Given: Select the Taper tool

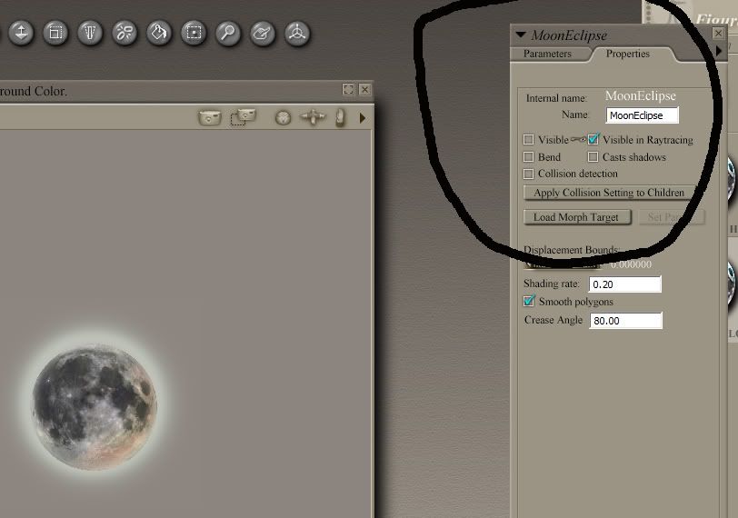Looking at the screenshot, I should 90,34.
